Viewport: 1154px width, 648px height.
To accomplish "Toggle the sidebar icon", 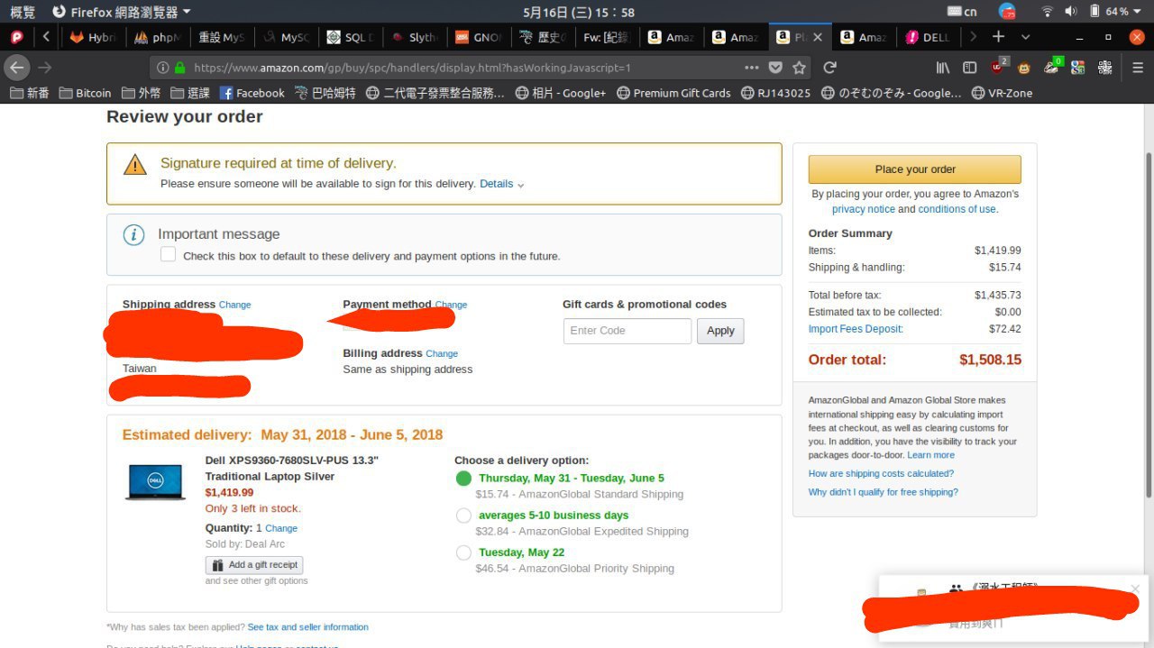I will (970, 68).
